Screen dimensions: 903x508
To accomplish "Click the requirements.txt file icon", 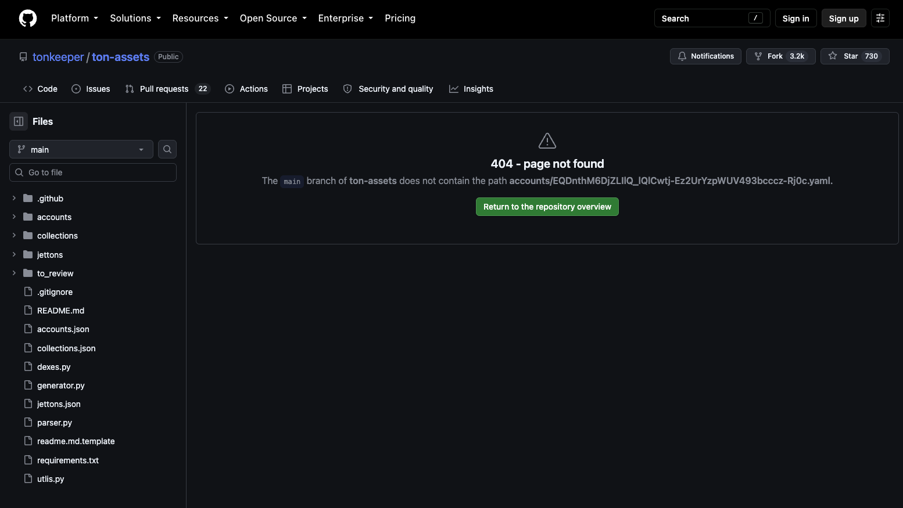I will [x=28, y=460].
